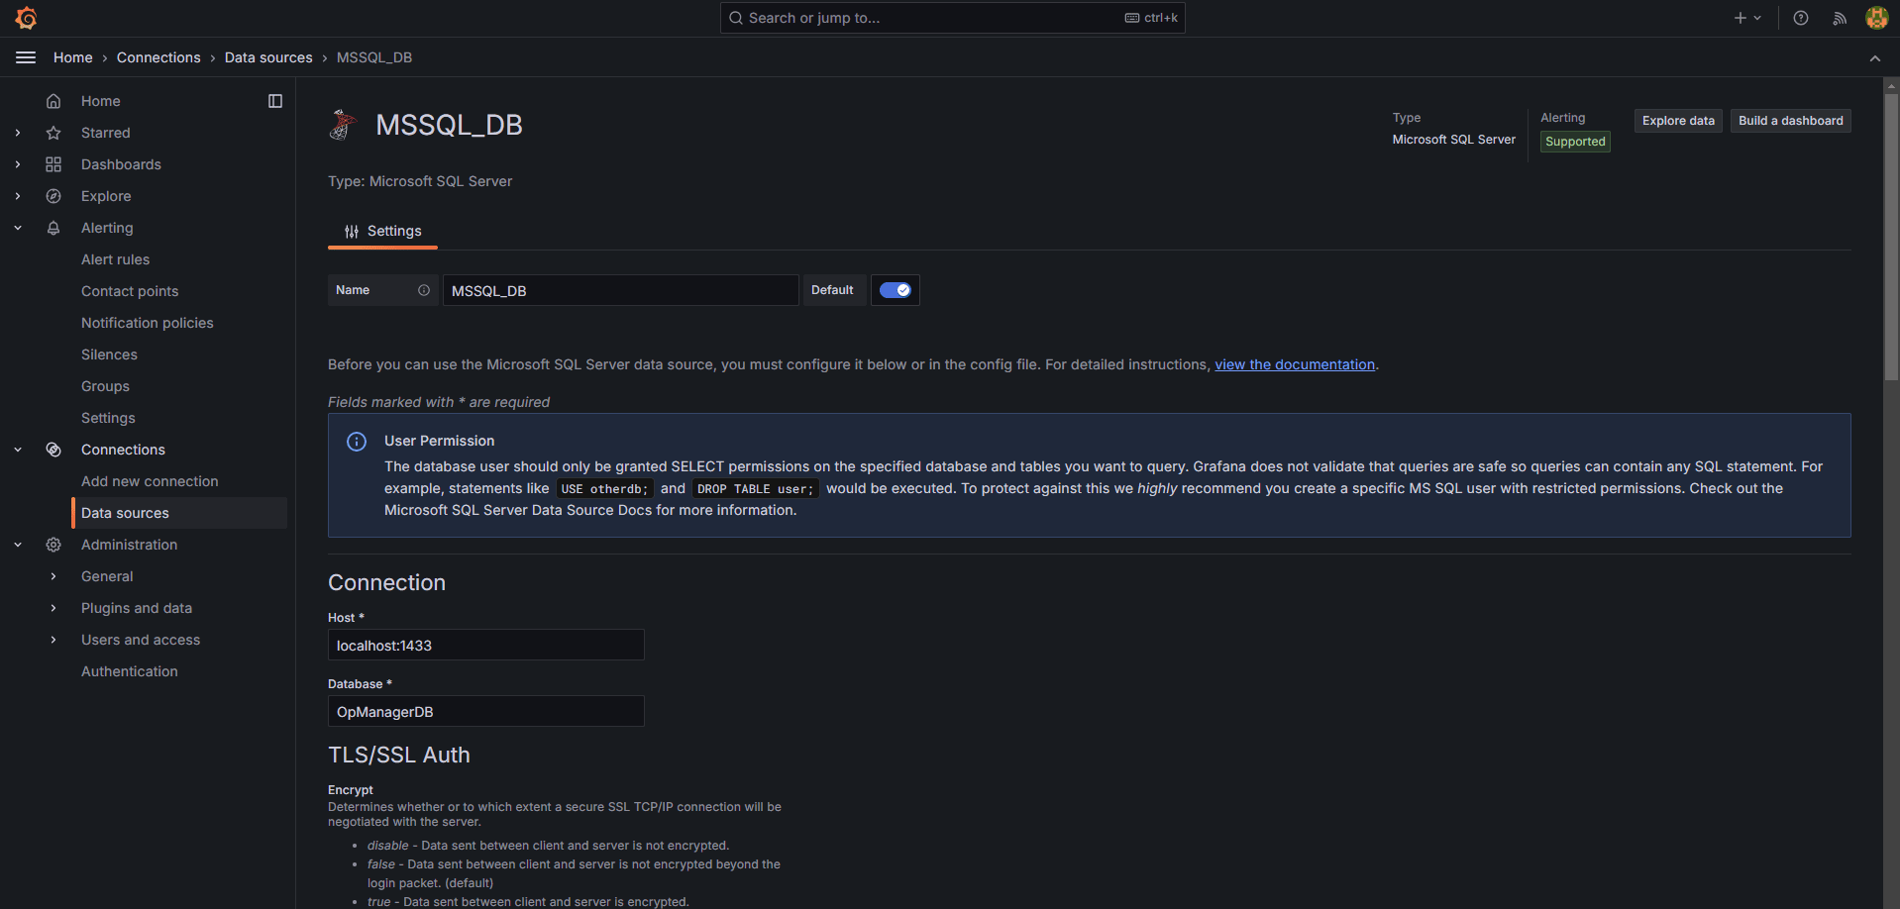The width and height of the screenshot is (1900, 909).
Task: Click the Starred star icon
Action: [x=53, y=133]
